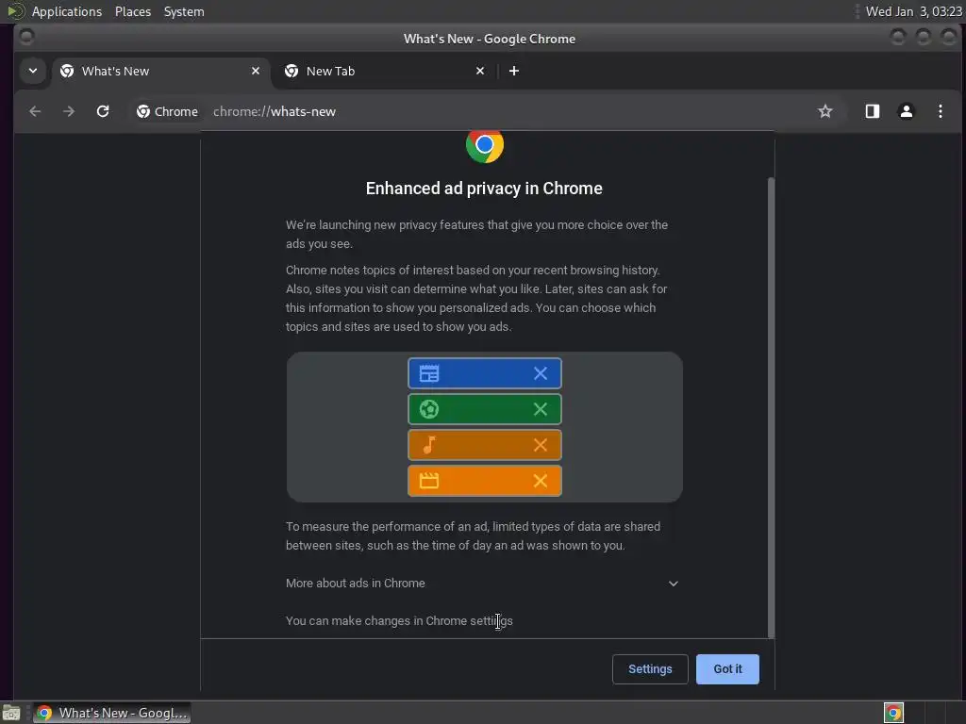Click the browser forward arrow
This screenshot has width=966, height=724.
(69, 111)
